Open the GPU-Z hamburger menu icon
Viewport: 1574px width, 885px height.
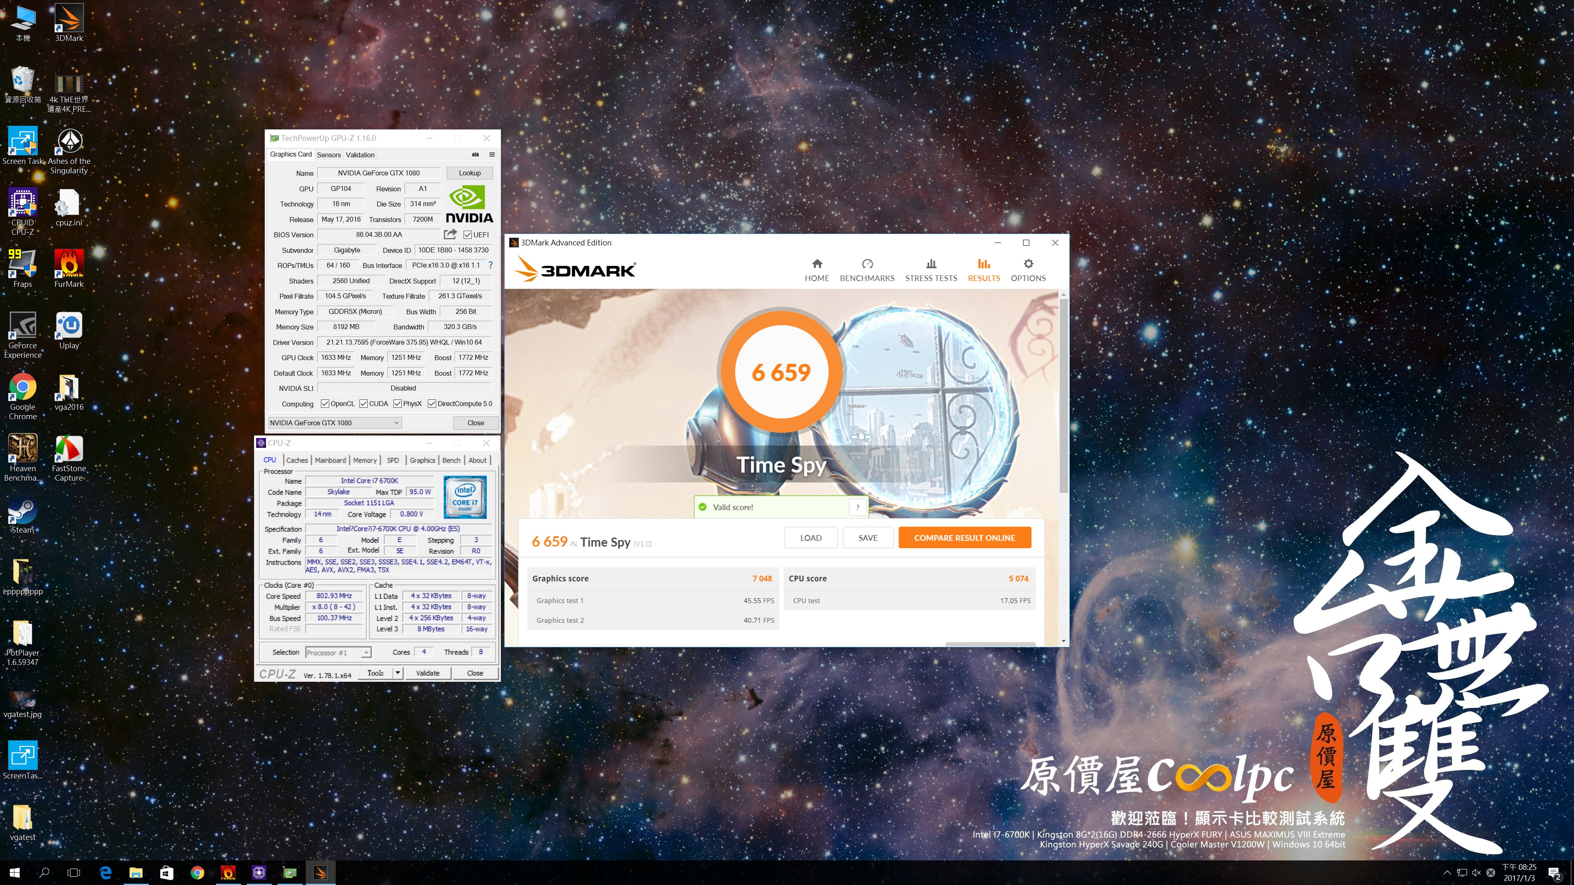click(x=492, y=154)
